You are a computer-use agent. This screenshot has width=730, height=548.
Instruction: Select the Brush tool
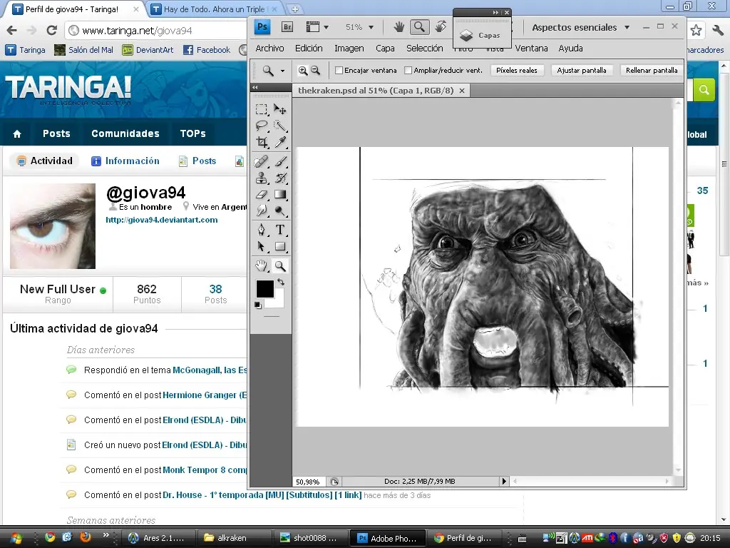[279, 161]
